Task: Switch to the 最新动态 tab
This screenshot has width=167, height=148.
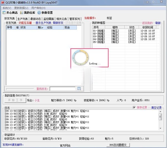Action: pos(36,19)
